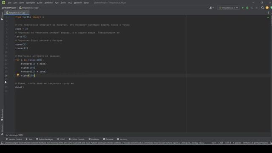Click the 'done()' code line
This screenshot has width=272, height=153.
(20, 87)
